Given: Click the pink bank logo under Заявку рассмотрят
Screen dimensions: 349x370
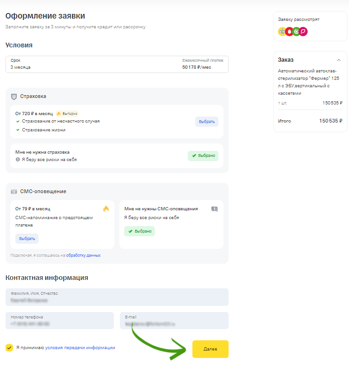Looking at the screenshot, I should [x=303, y=32].
